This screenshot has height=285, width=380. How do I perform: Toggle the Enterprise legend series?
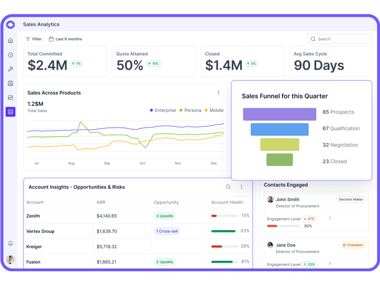coord(163,110)
